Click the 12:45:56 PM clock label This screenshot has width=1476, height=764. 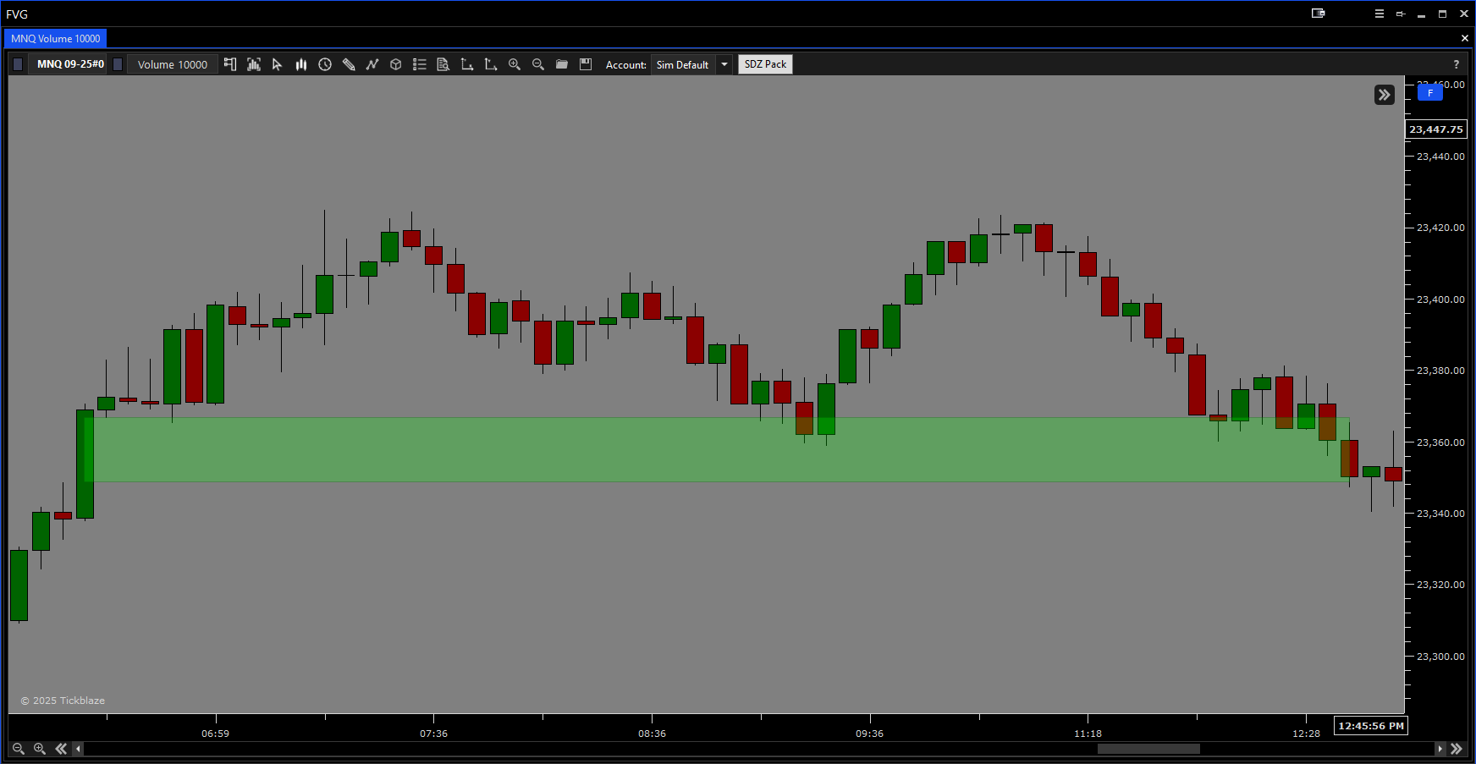tap(1371, 726)
